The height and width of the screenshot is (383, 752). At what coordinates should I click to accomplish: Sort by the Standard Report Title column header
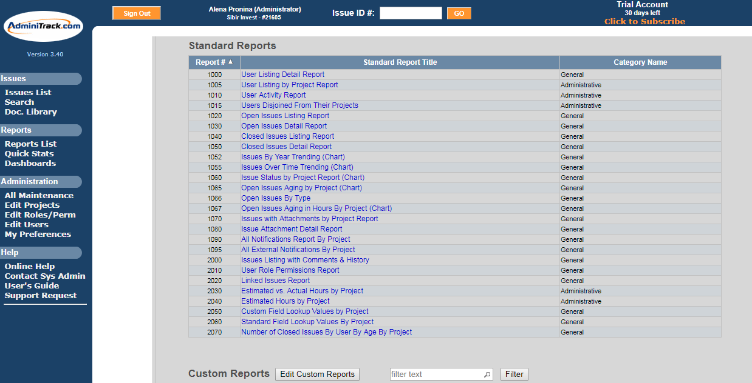[x=400, y=62]
